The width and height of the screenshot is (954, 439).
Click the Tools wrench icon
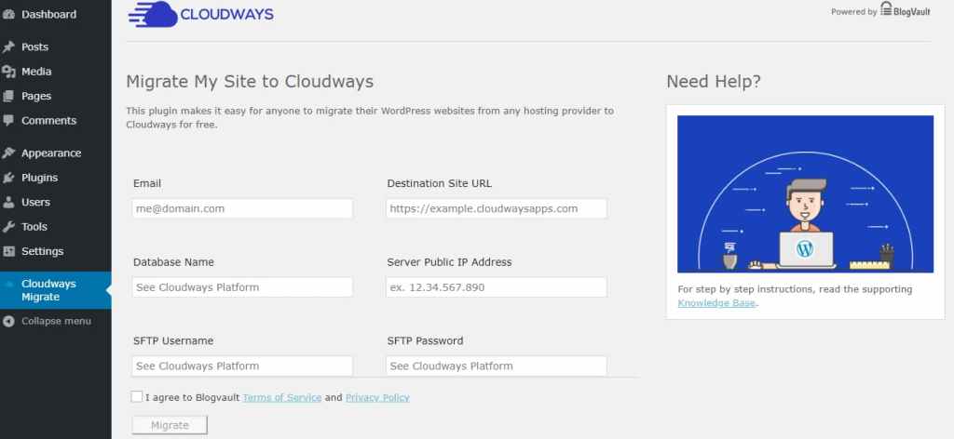pyautogui.click(x=8, y=227)
